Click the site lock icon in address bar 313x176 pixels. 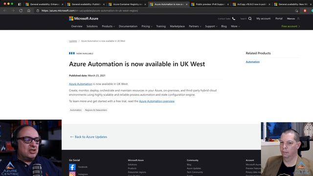tap(38, 11)
